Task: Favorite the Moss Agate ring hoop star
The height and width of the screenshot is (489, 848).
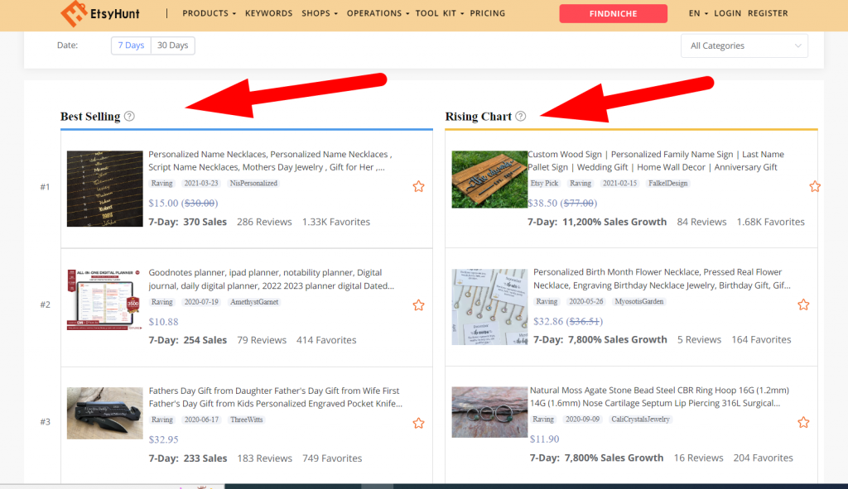Action: 803,423
